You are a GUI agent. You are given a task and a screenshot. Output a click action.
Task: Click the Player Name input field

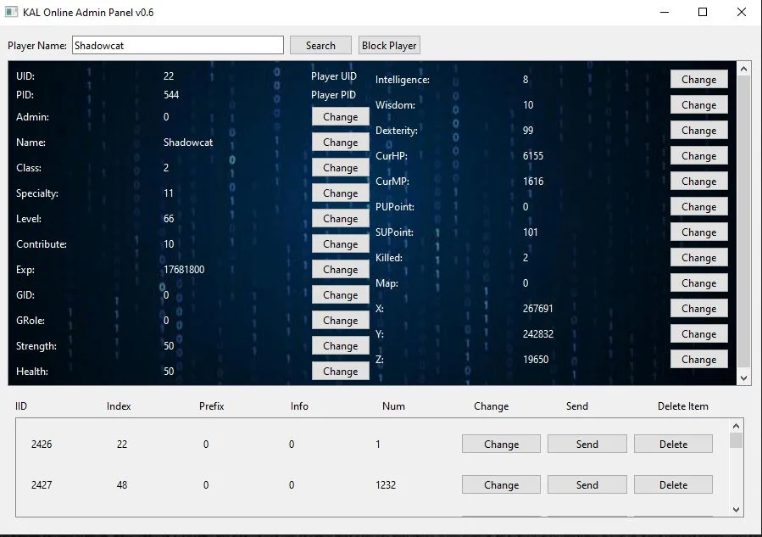point(178,45)
